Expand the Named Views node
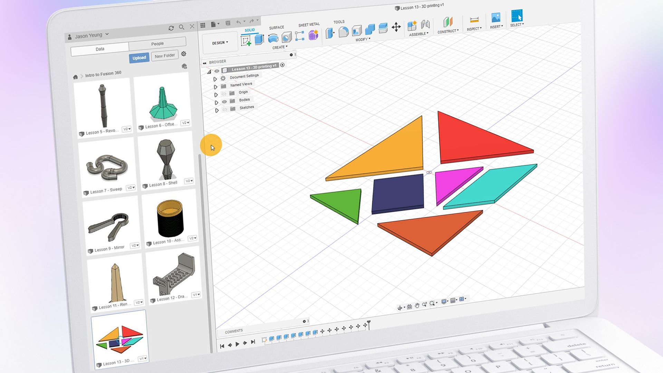The width and height of the screenshot is (663, 373). pyautogui.click(x=215, y=87)
